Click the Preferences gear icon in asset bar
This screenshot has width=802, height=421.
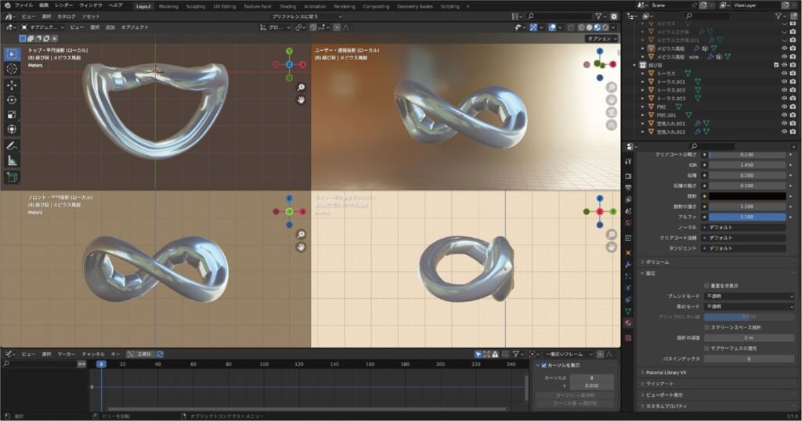point(614,16)
